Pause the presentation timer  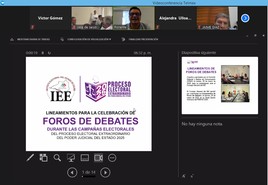click(43, 53)
